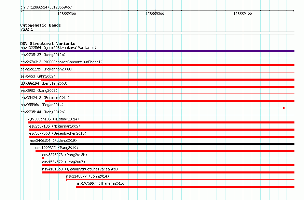Click the nsv4161653 (gnomADStructuralVariants) label
This screenshot has width=304, height=200.
pyautogui.click(x=80, y=169)
